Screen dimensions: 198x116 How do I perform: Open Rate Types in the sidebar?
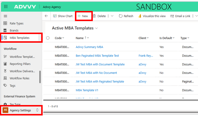[16, 23]
